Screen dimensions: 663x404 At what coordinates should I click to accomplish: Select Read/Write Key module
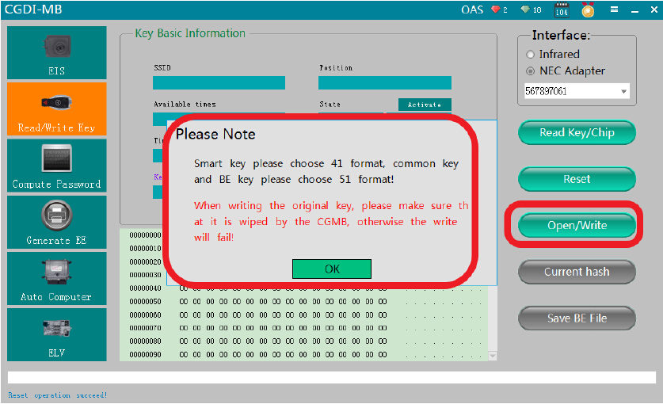[57, 109]
